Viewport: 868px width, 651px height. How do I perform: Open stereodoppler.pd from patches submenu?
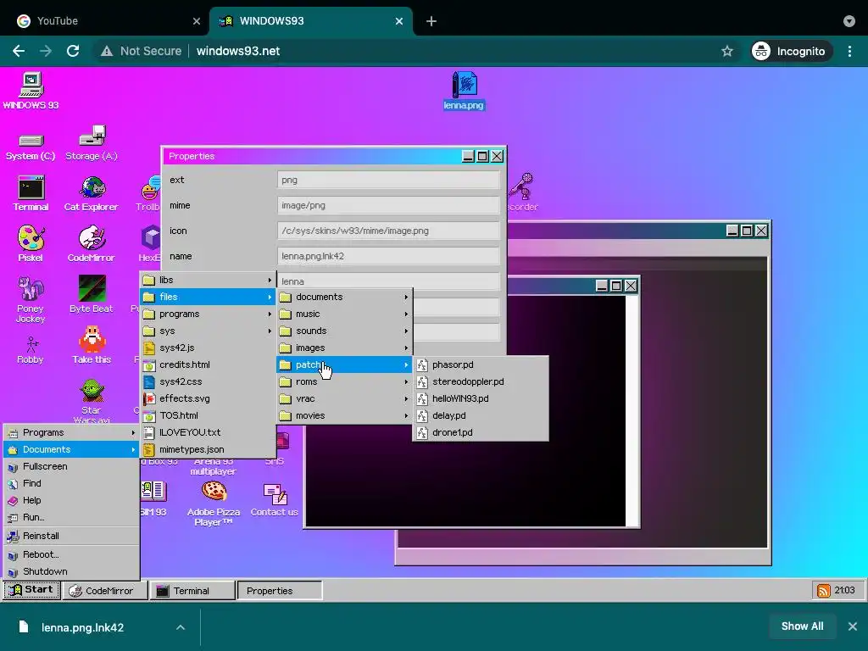pyautogui.click(x=481, y=382)
